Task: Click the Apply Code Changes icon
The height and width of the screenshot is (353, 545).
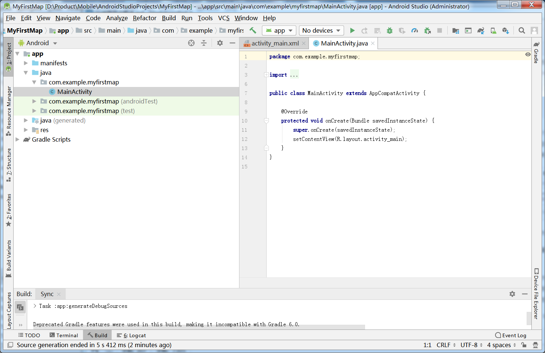Action: (377, 30)
